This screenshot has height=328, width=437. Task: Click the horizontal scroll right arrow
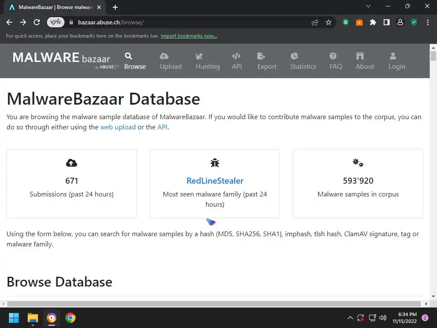point(426,304)
